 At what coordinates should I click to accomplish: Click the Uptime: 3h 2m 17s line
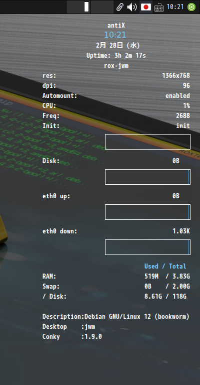(116, 56)
